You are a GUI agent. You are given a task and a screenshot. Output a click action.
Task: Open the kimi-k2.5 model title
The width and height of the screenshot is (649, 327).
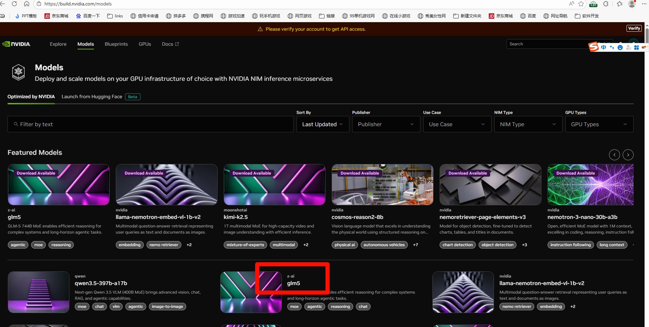tap(236, 217)
